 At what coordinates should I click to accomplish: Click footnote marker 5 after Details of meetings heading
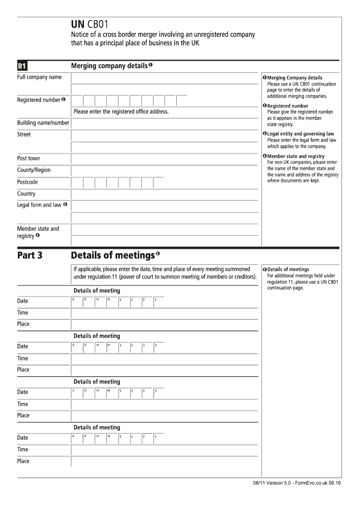click(x=158, y=254)
